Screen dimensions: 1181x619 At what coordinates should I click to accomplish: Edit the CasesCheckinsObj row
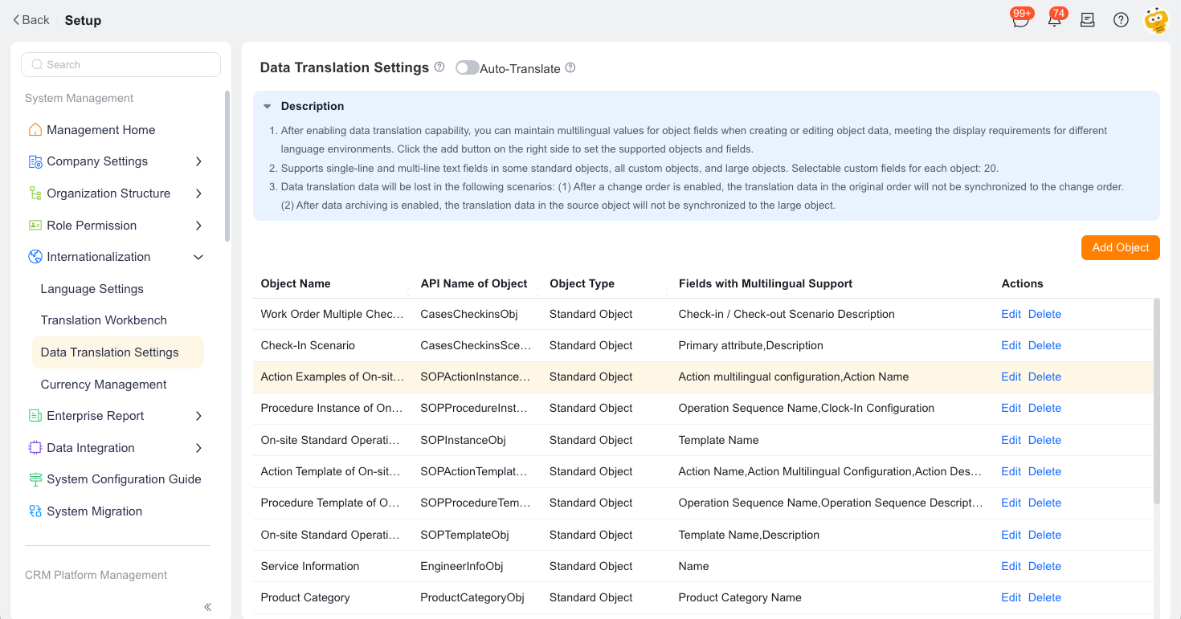point(1011,314)
